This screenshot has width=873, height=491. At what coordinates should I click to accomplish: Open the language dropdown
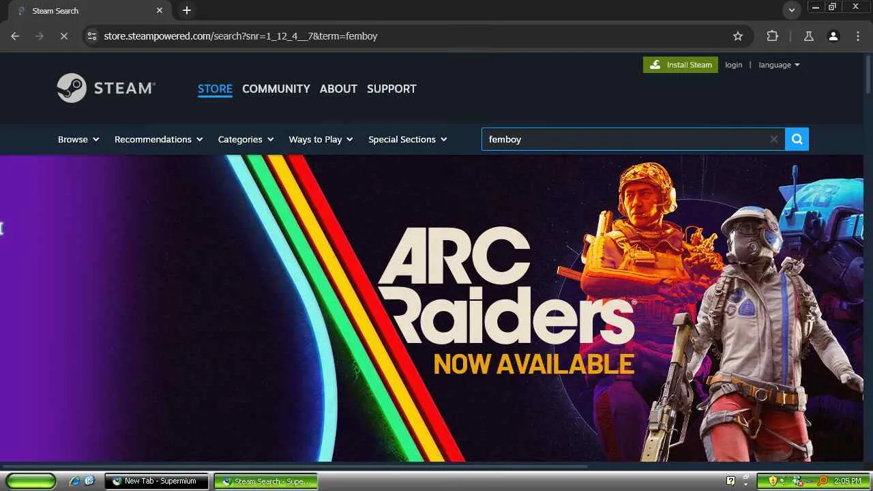point(779,65)
